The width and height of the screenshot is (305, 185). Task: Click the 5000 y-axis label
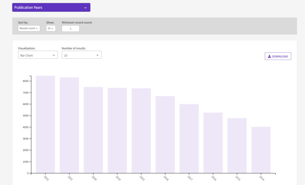point(25,116)
